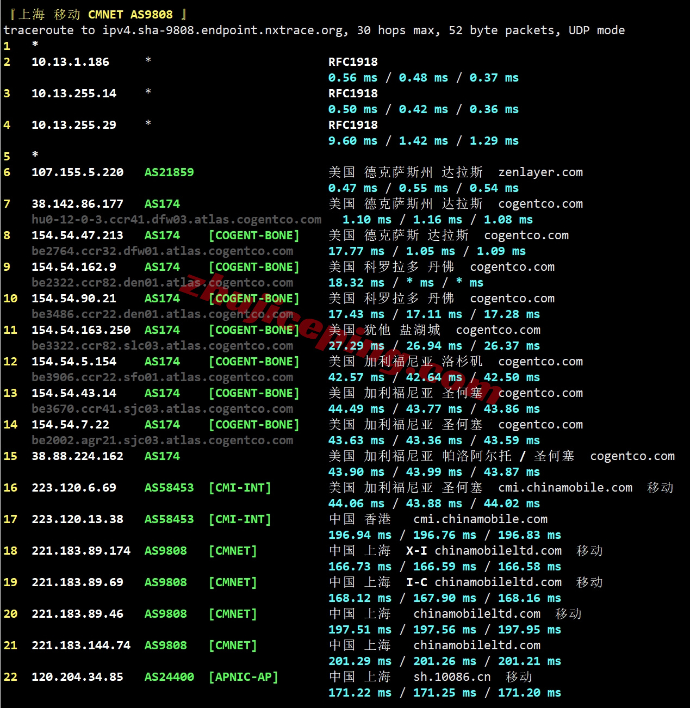Image resolution: width=690 pixels, height=708 pixels.
Task: Select latency value 166.73 ms
Action: coord(360,567)
